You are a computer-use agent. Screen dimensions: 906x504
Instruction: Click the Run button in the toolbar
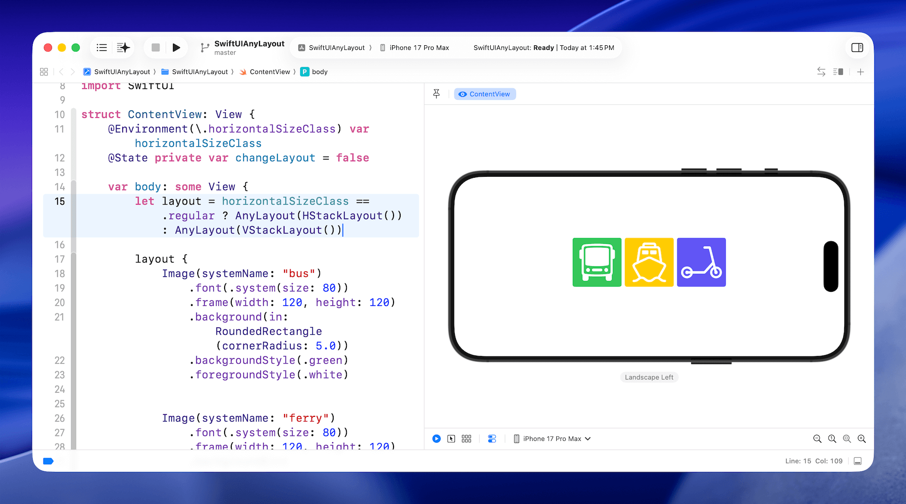click(x=176, y=48)
